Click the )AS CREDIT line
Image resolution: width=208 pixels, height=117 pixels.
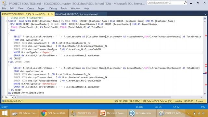click(15, 58)
